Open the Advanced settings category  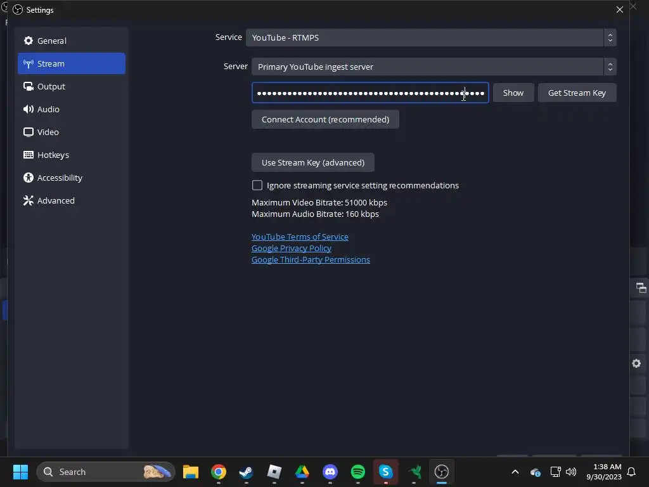71,200
